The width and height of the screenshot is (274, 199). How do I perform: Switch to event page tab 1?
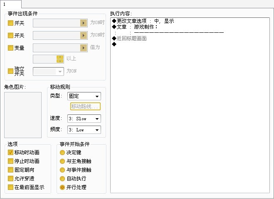coord(11,4)
